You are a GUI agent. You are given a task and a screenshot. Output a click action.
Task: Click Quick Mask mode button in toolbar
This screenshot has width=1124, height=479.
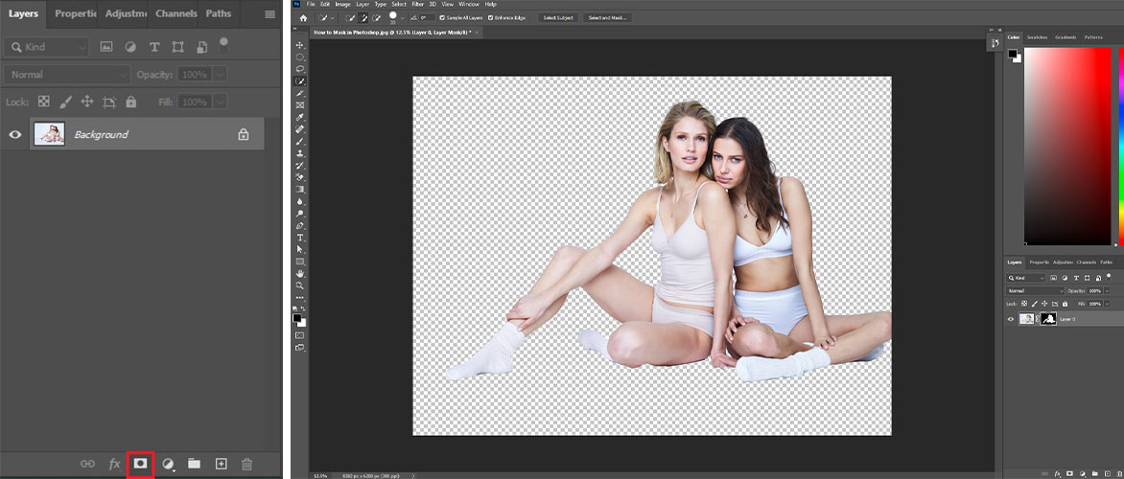coord(300,334)
